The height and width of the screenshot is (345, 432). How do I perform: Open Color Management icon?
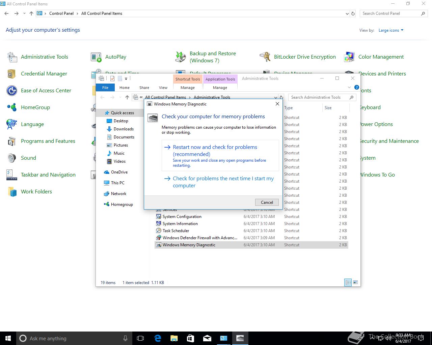click(350, 57)
